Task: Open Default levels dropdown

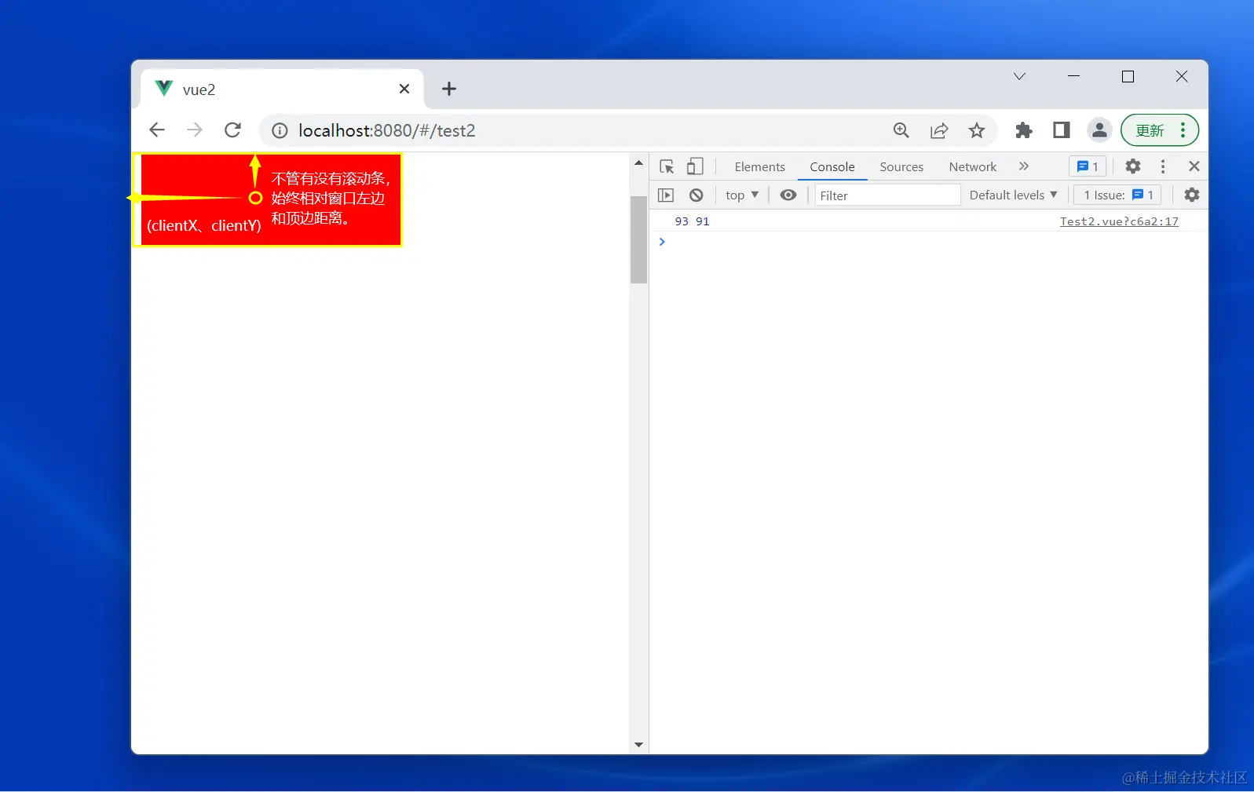Action: tap(1013, 195)
